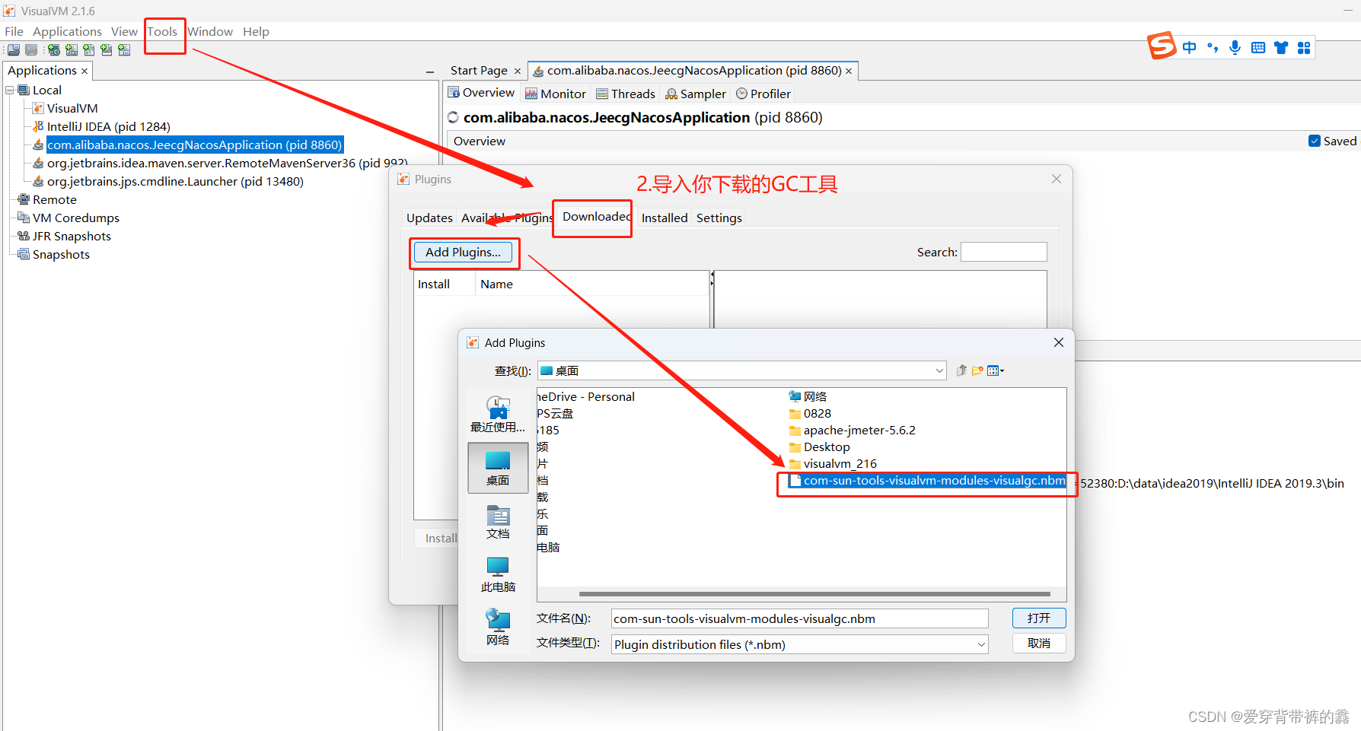Toggle Chinese/English mode on the Sogou bar
1361x731 pixels.
click(x=1190, y=47)
